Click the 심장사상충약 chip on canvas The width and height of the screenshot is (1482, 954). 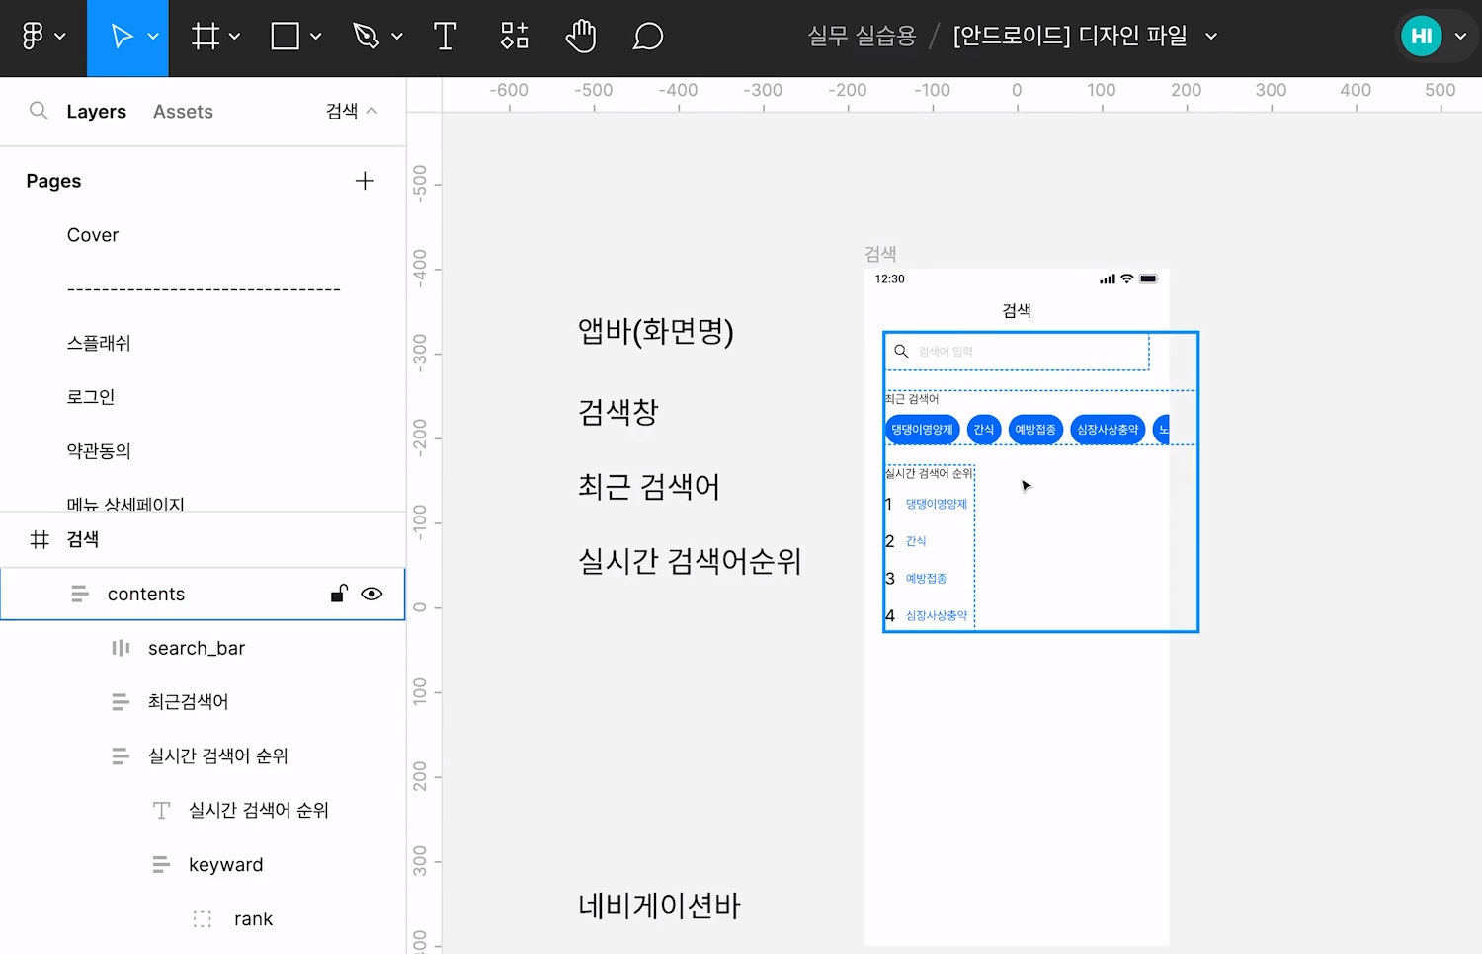pyautogui.click(x=1108, y=430)
